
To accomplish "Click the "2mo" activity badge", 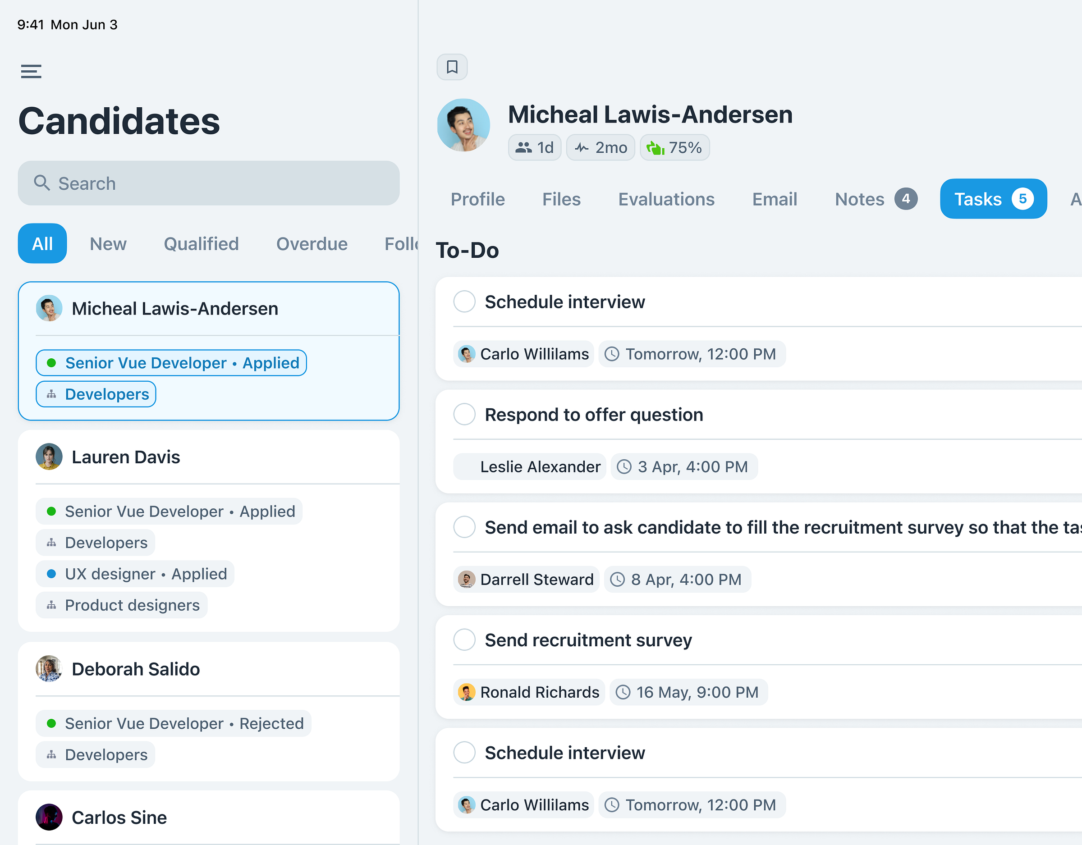I will point(600,147).
